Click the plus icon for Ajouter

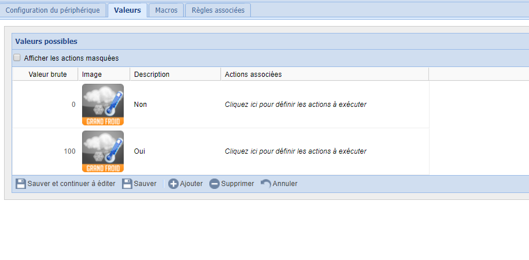point(173,184)
